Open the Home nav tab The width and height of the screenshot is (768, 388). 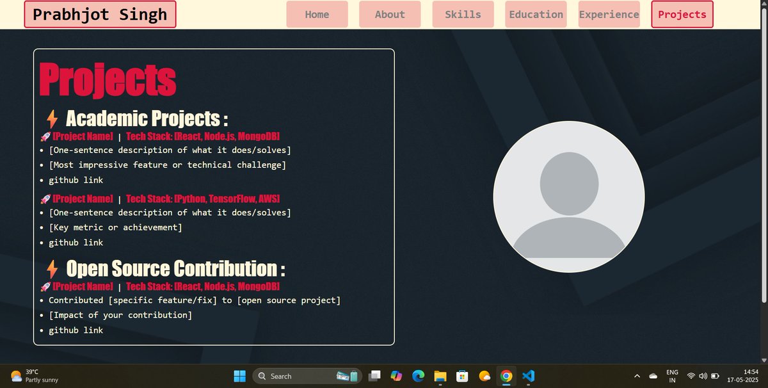pyautogui.click(x=317, y=14)
